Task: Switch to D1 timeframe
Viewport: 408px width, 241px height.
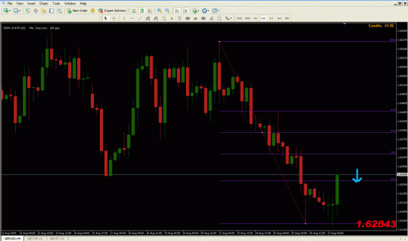Action: [x=272, y=18]
